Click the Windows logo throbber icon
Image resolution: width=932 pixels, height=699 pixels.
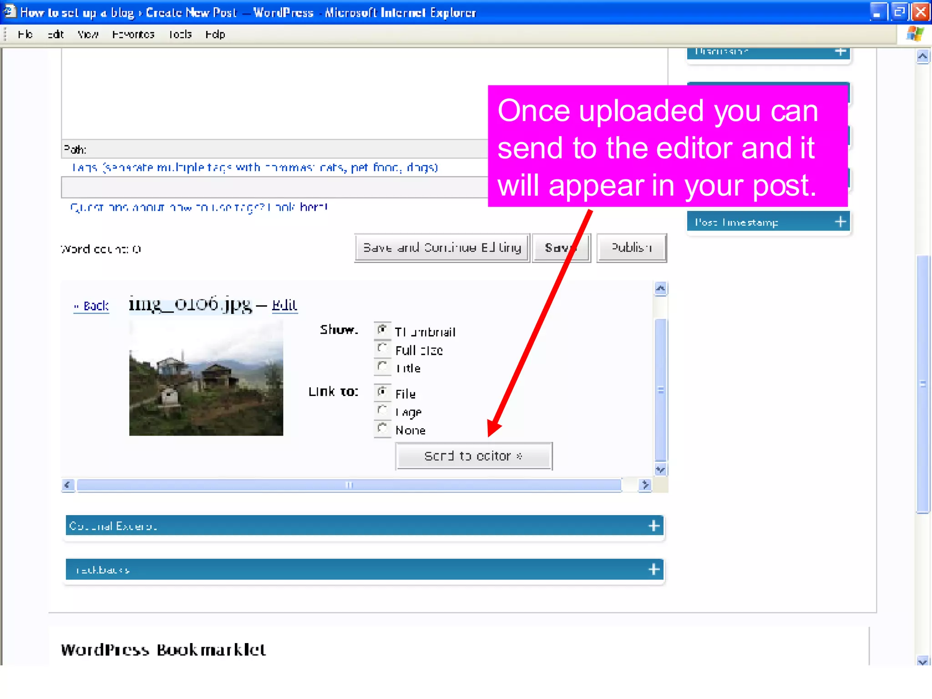pos(915,34)
